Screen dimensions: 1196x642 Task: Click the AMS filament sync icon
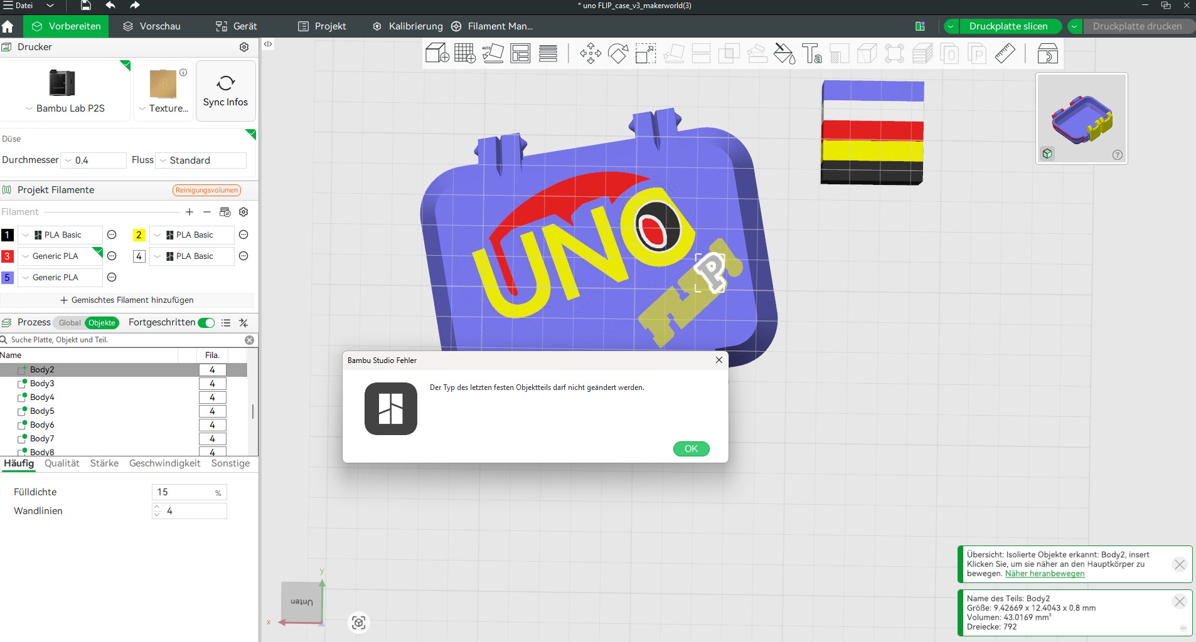coord(225,212)
